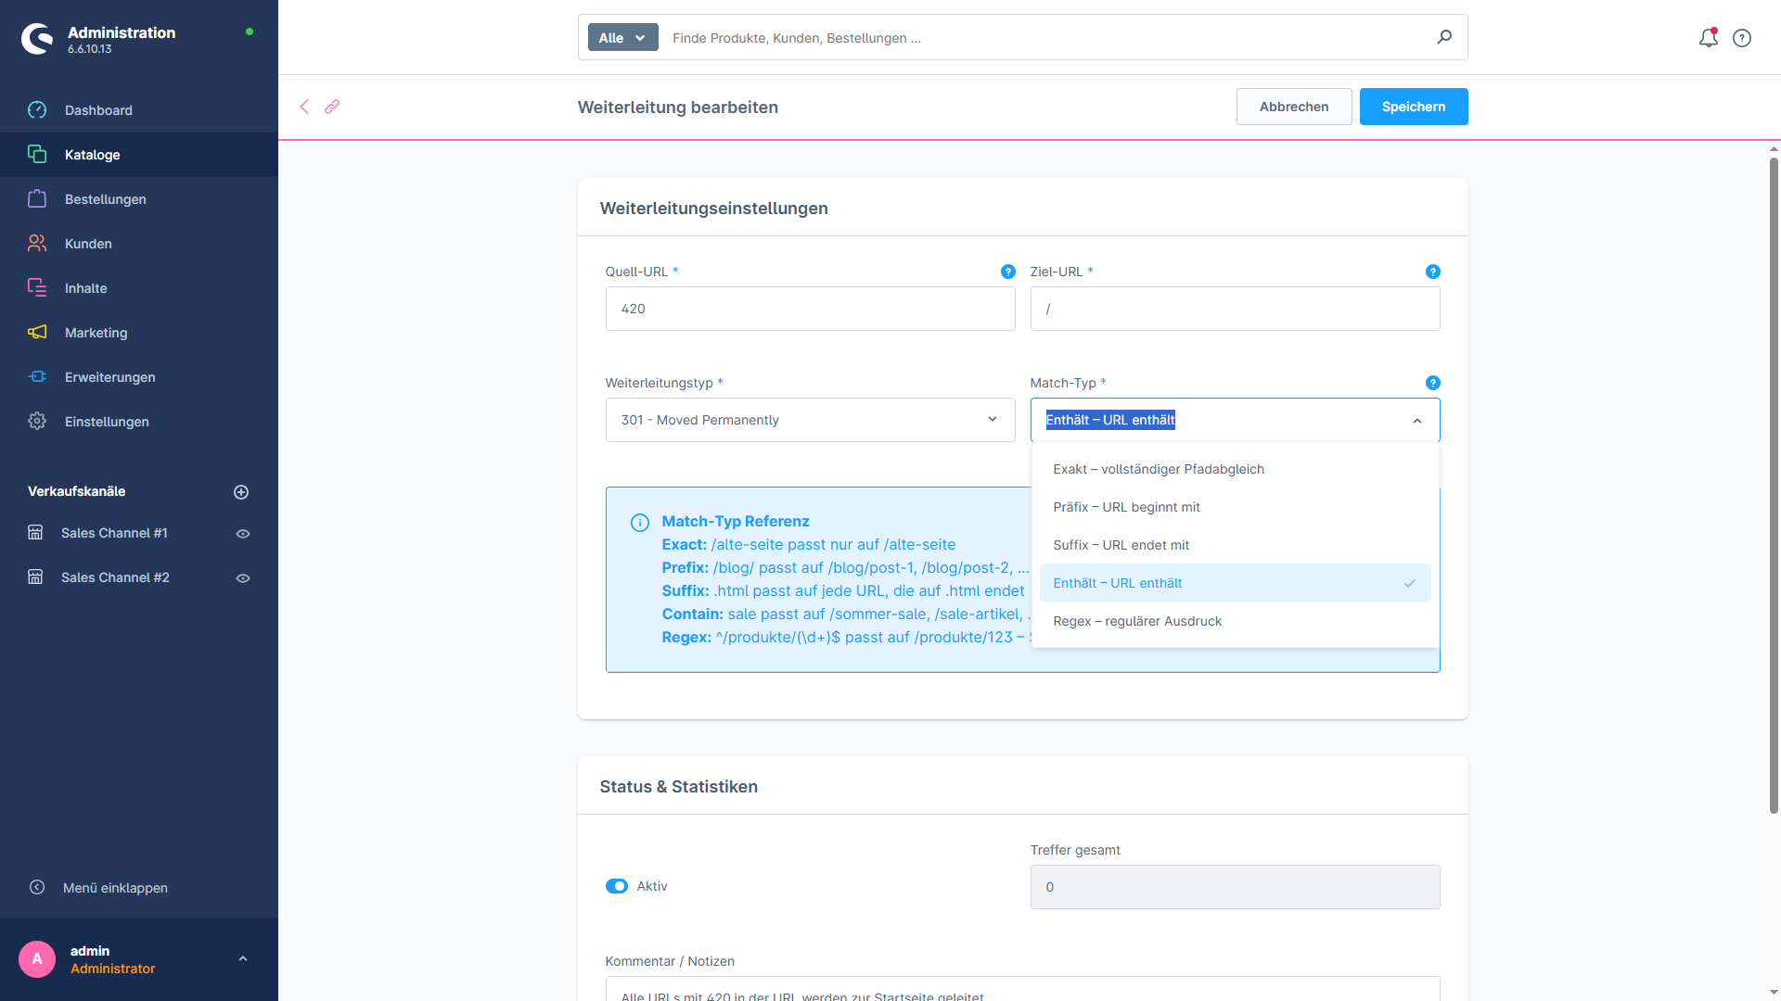The image size is (1781, 1001).
Task: Click the admin avatar circle
Action: pos(37,959)
